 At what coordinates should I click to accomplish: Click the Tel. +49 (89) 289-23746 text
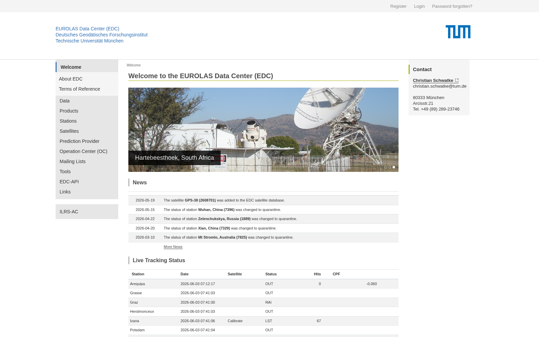[x=436, y=109]
